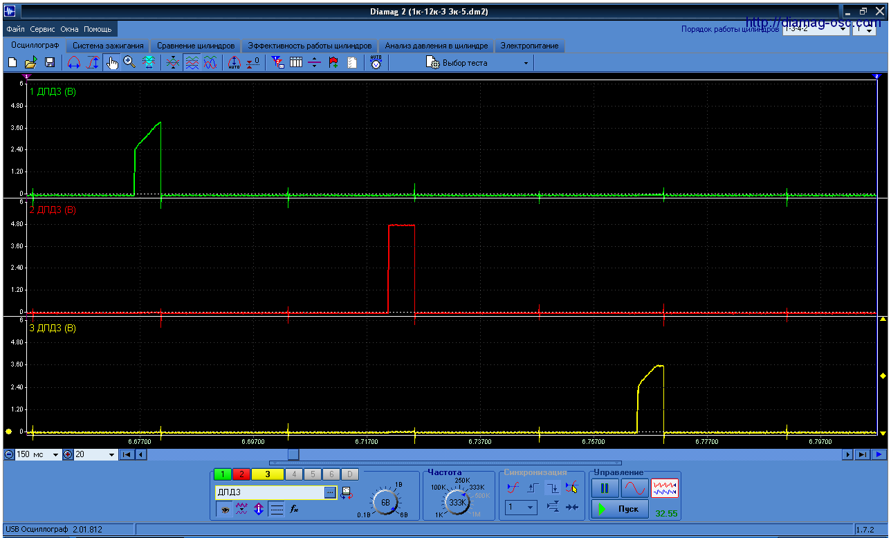Open the notes page icon

pyautogui.click(x=352, y=63)
